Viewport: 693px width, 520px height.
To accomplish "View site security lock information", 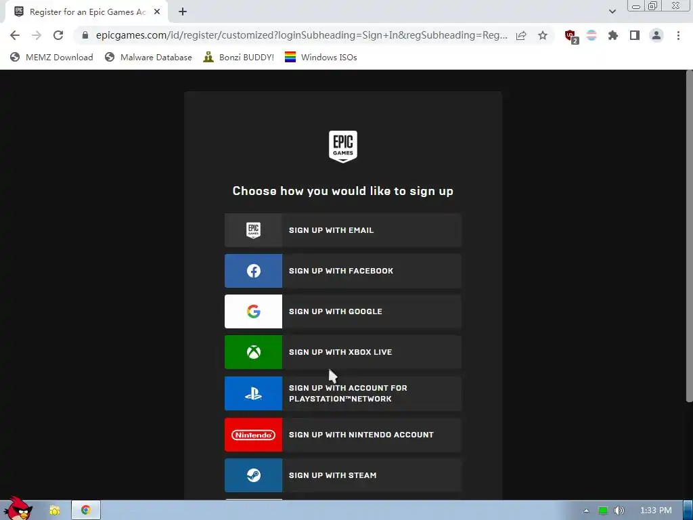I will (x=85, y=35).
